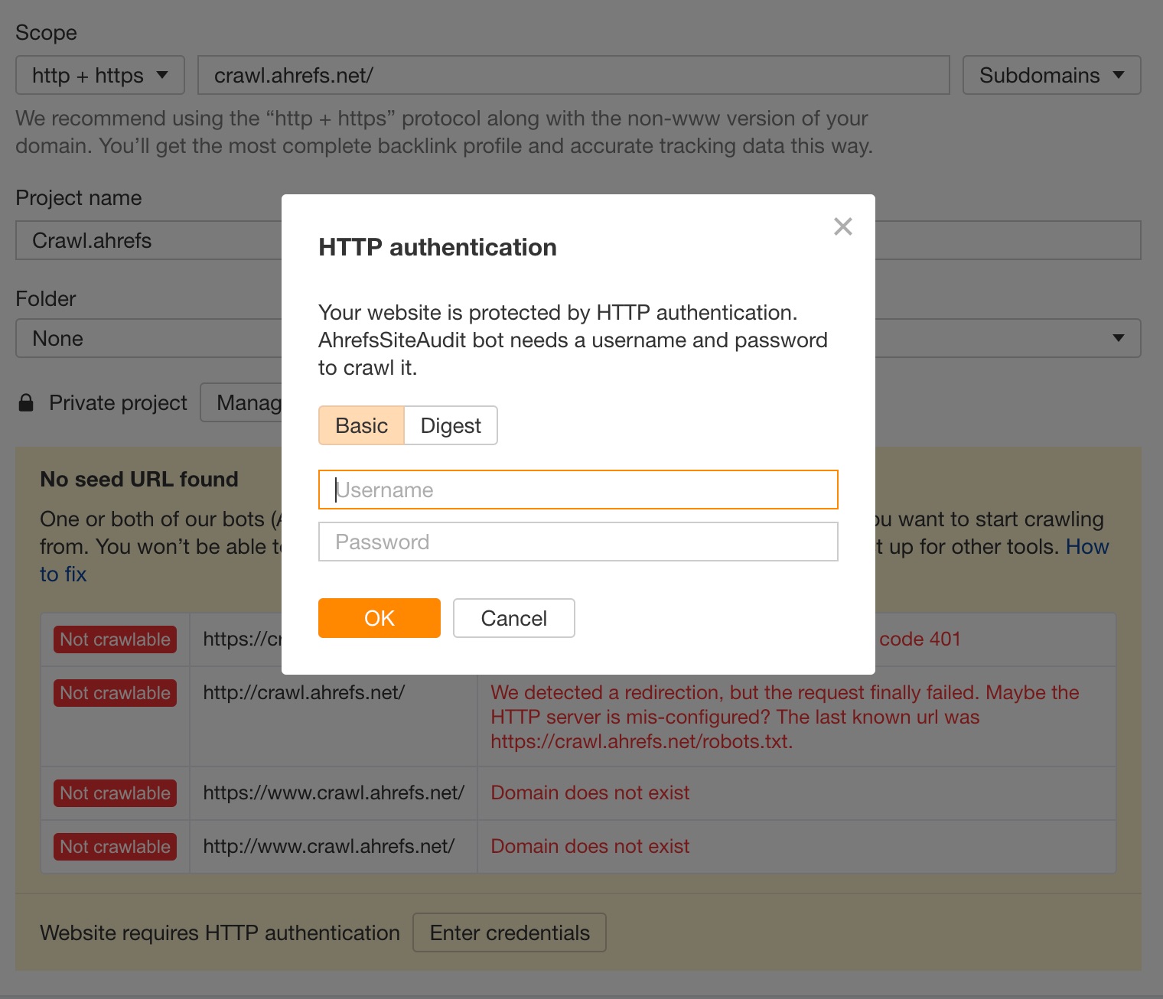
Task: Switch to the Digest authentication tab
Action: pos(451,425)
